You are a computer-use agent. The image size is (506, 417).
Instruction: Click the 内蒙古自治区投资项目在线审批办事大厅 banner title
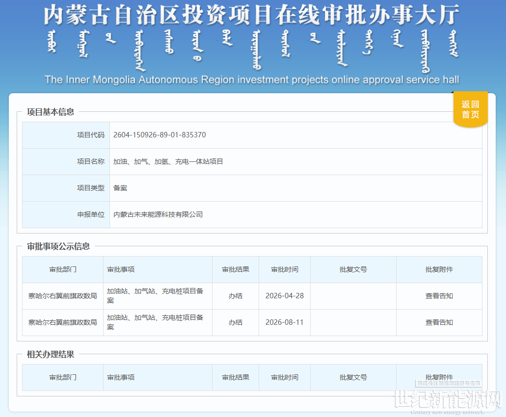(x=251, y=15)
